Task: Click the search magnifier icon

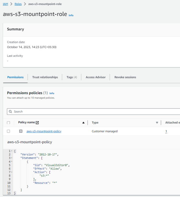Action: coord(11,112)
